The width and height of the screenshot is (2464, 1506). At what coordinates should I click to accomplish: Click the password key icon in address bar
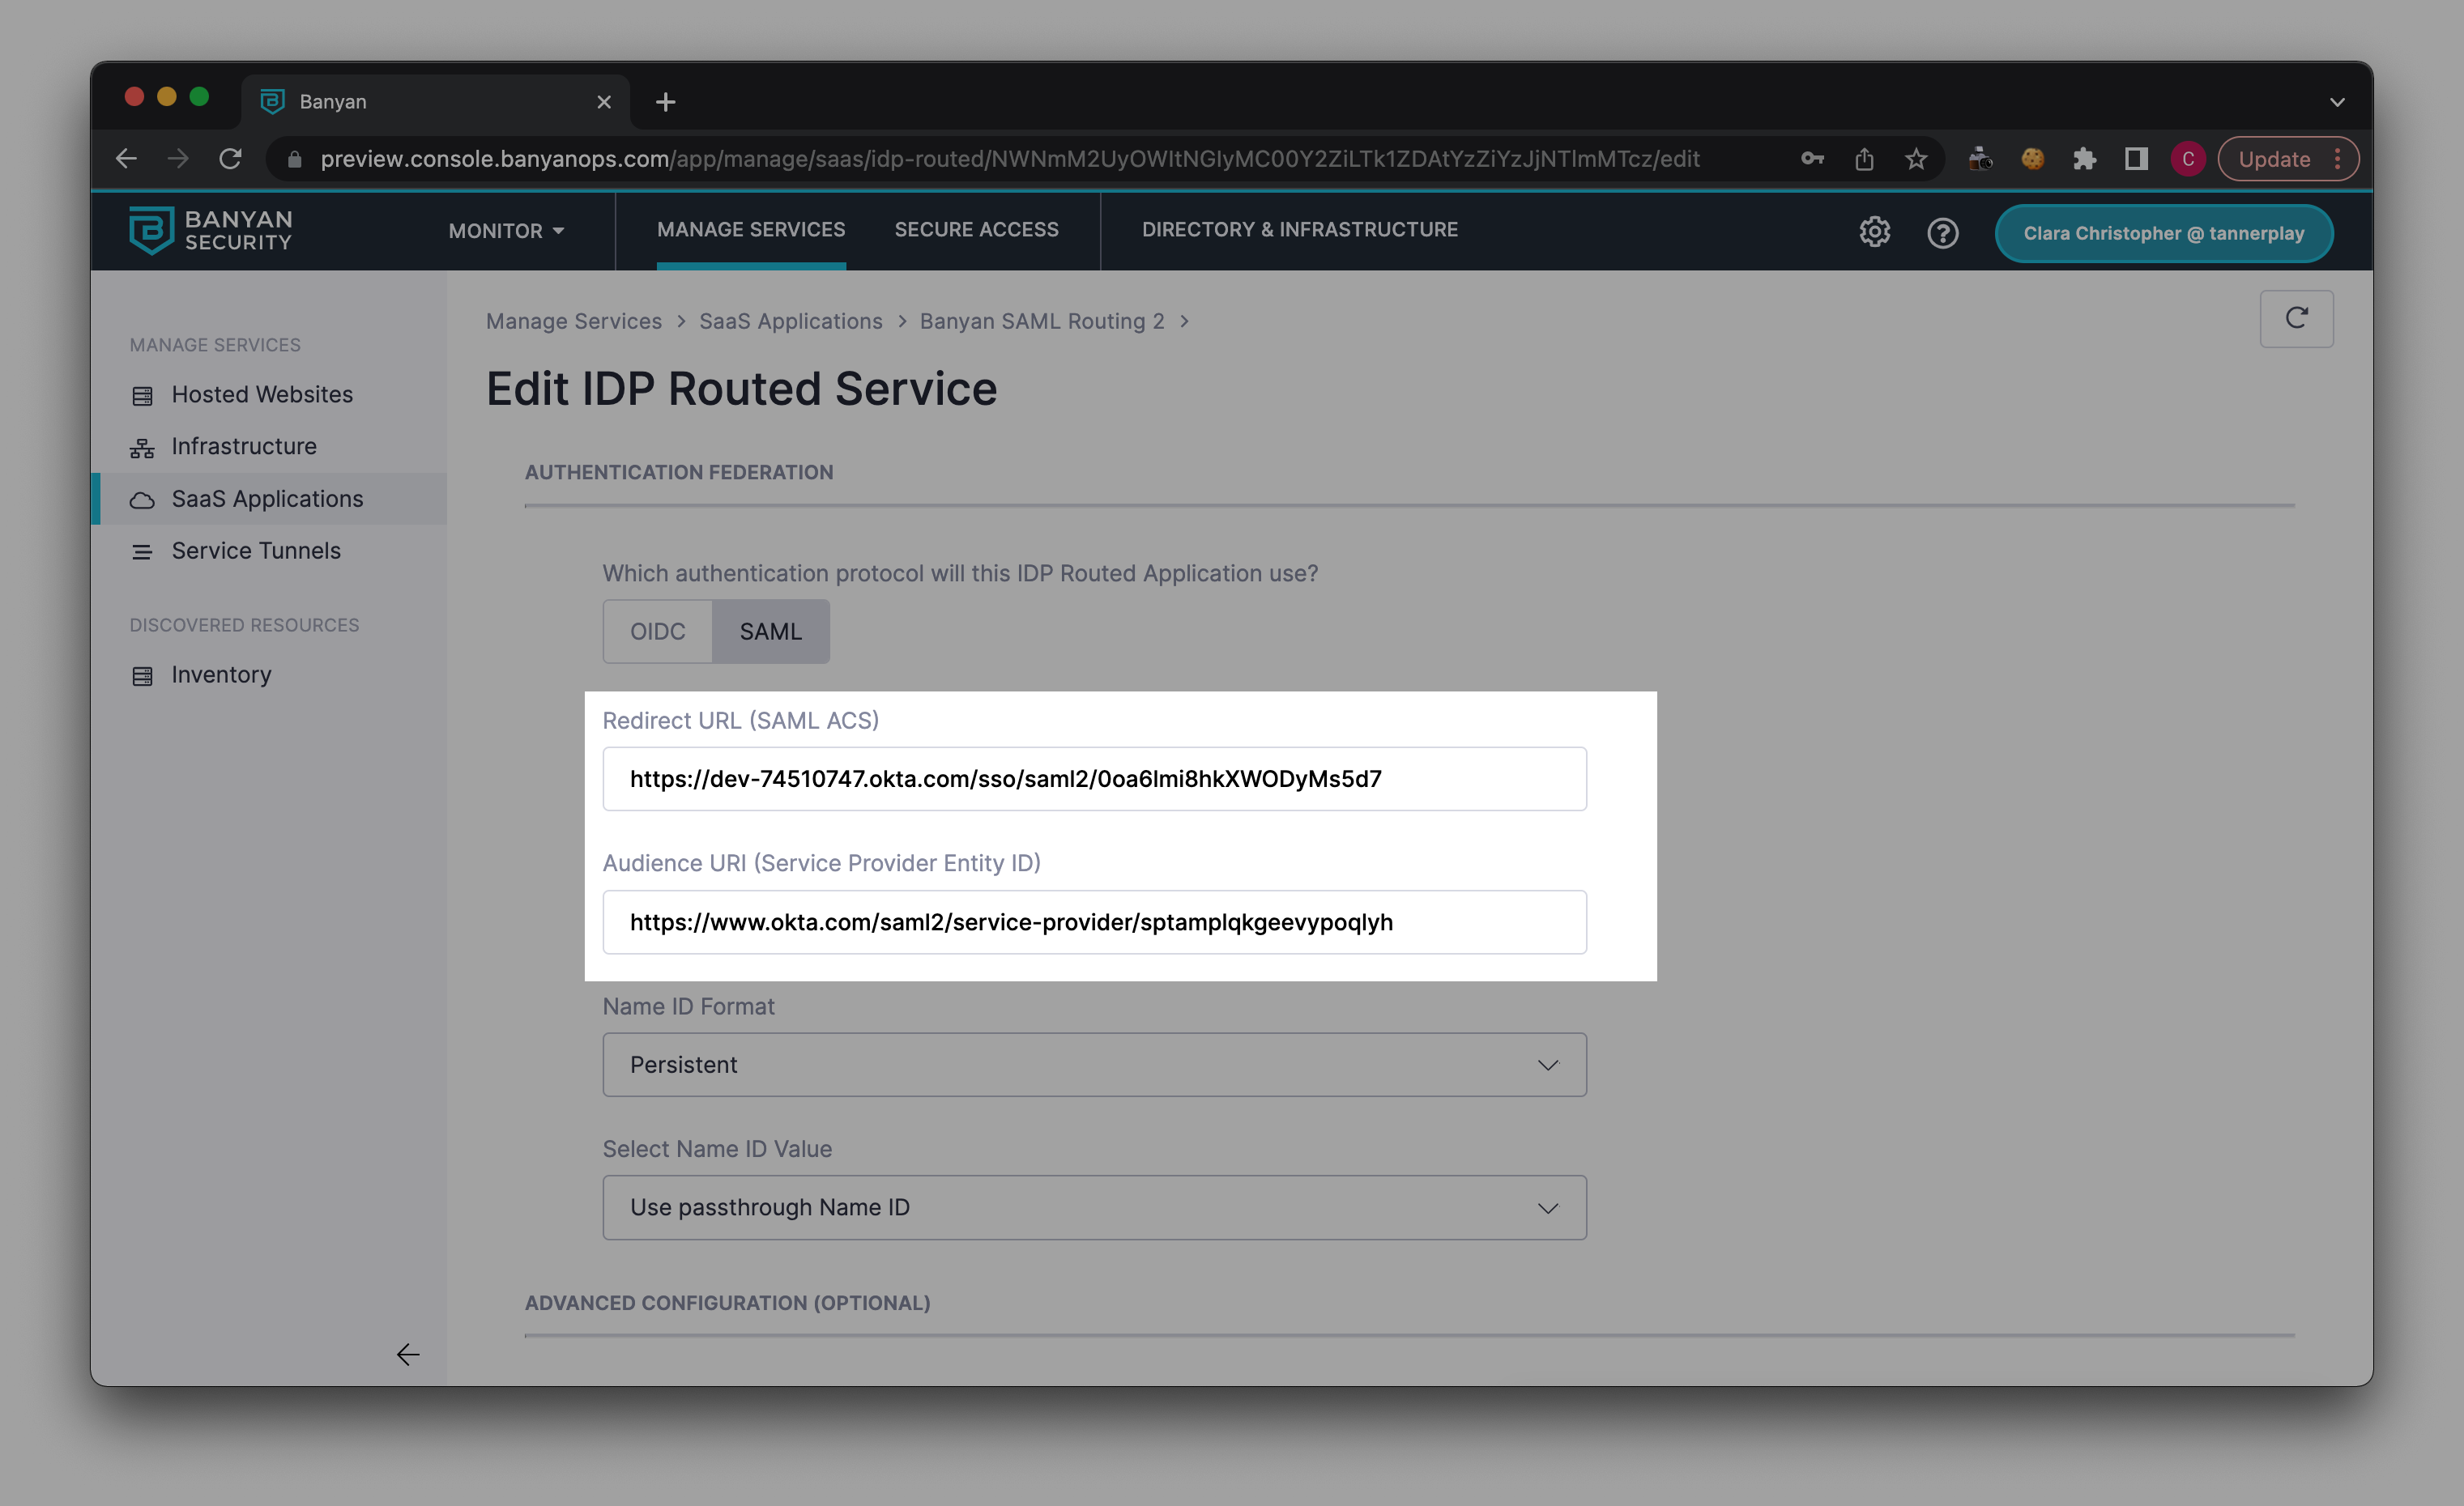[1812, 159]
